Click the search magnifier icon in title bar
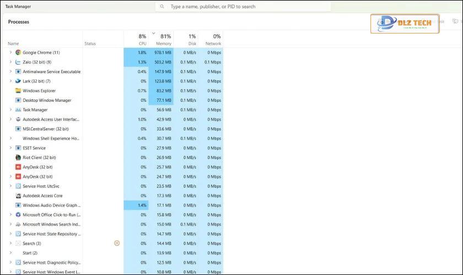Screen dimensions: 463x275 [x=162, y=7]
